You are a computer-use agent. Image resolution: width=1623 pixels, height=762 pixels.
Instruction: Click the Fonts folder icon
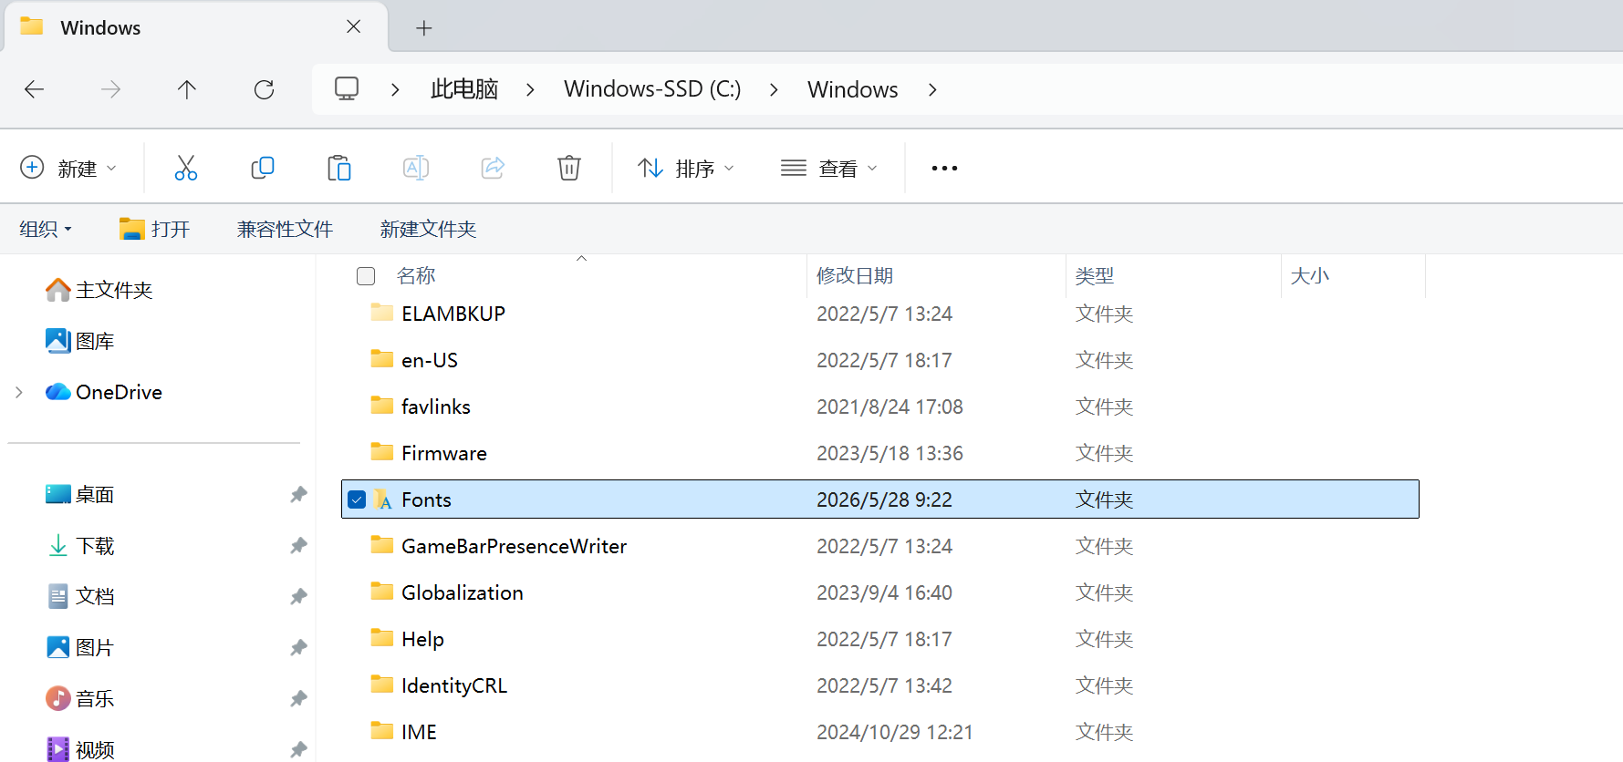point(382,499)
